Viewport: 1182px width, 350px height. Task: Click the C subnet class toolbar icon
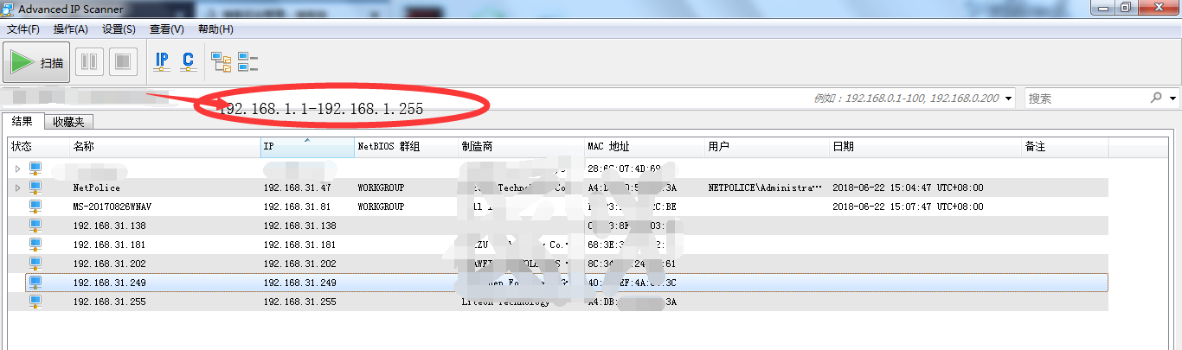[188, 62]
